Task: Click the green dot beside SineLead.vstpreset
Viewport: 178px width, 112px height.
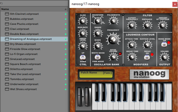Action: point(66,59)
